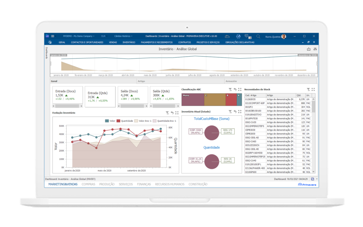Undo the drill action on Inventário Atual (Estado)
Viewport: 363px width, 227px height.
coord(235,112)
